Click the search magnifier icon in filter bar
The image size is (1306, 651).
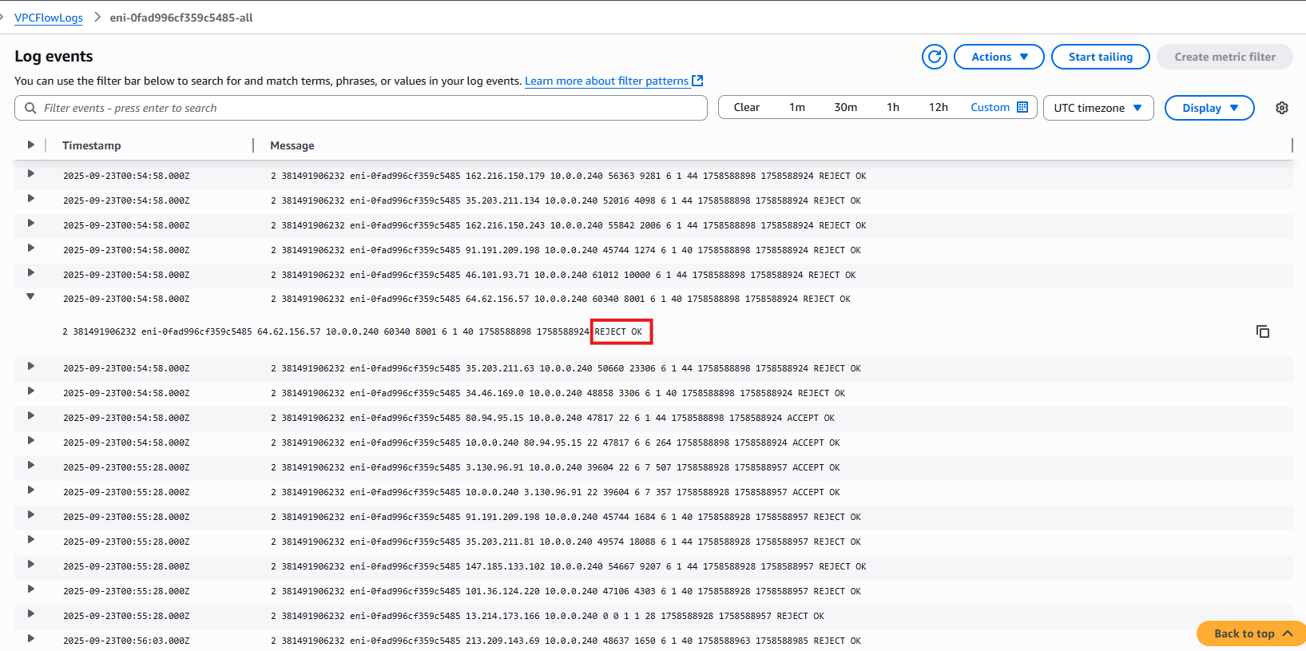(30, 108)
